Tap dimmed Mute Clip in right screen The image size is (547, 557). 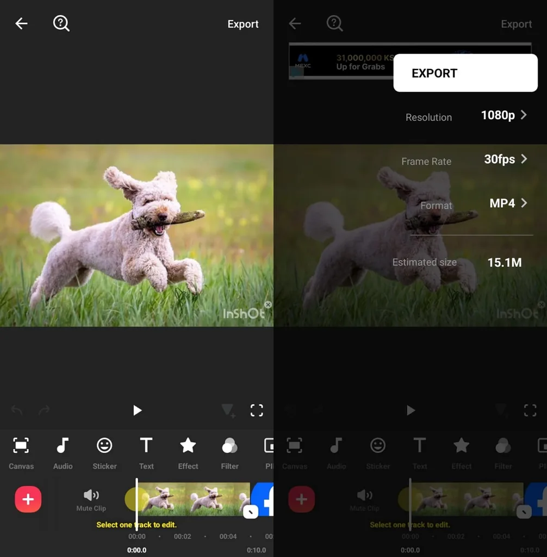(x=365, y=500)
